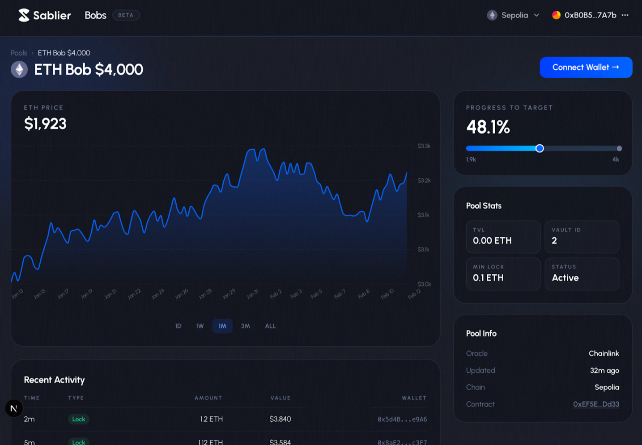Show ALL time chart range
This screenshot has height=445, width=642.
(270, 326)
